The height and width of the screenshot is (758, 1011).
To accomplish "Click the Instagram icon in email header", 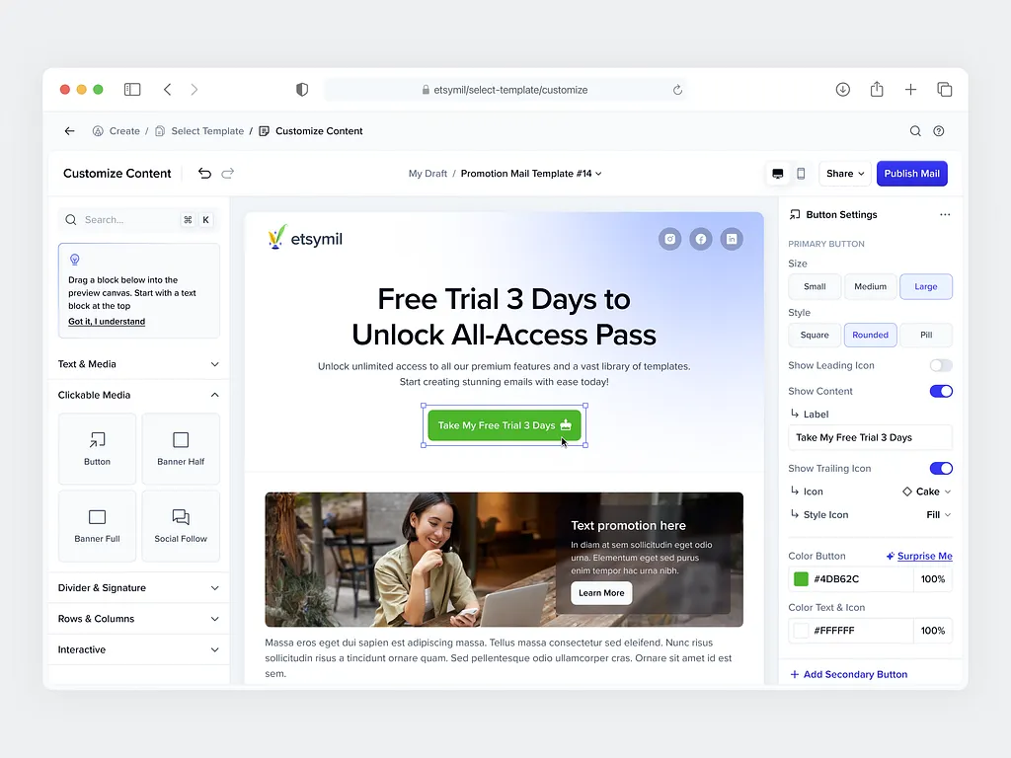I will [x=670, y=239].
